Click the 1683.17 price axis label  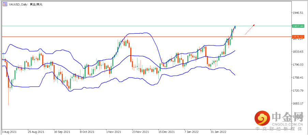(x=298, y=103)
